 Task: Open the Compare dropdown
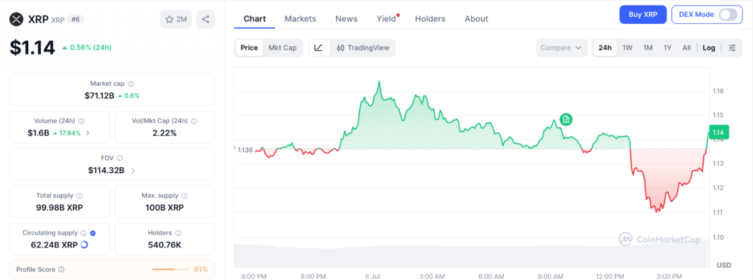point(562,48)
